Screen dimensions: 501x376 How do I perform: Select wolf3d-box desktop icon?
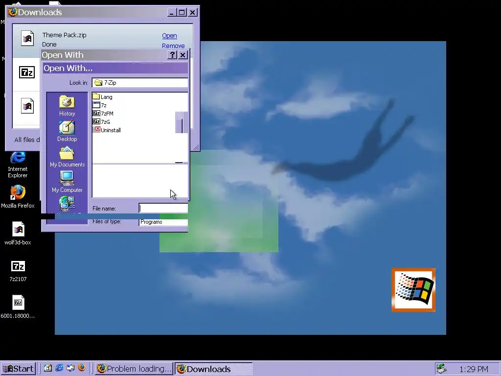click(x=18, y=233)
